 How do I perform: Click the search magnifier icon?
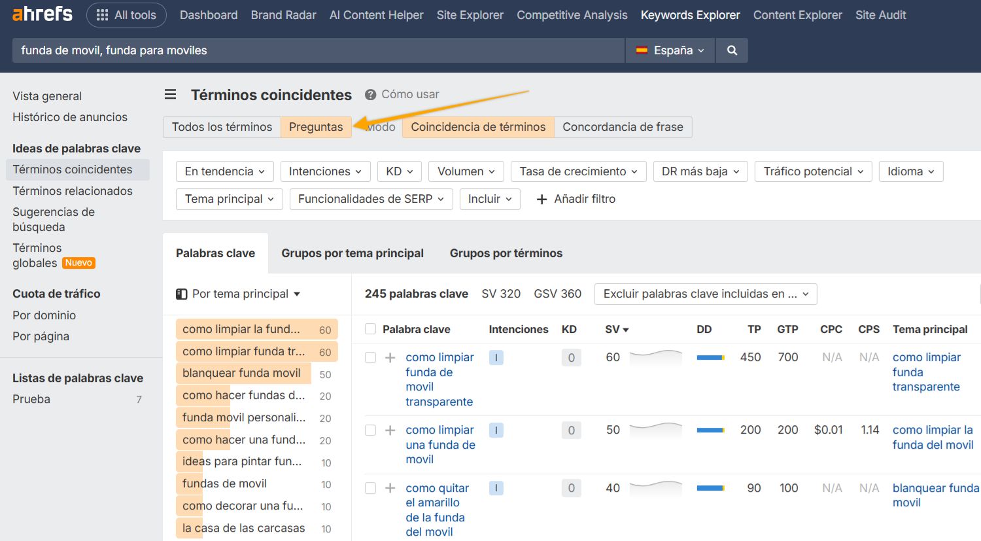point(731,50)
